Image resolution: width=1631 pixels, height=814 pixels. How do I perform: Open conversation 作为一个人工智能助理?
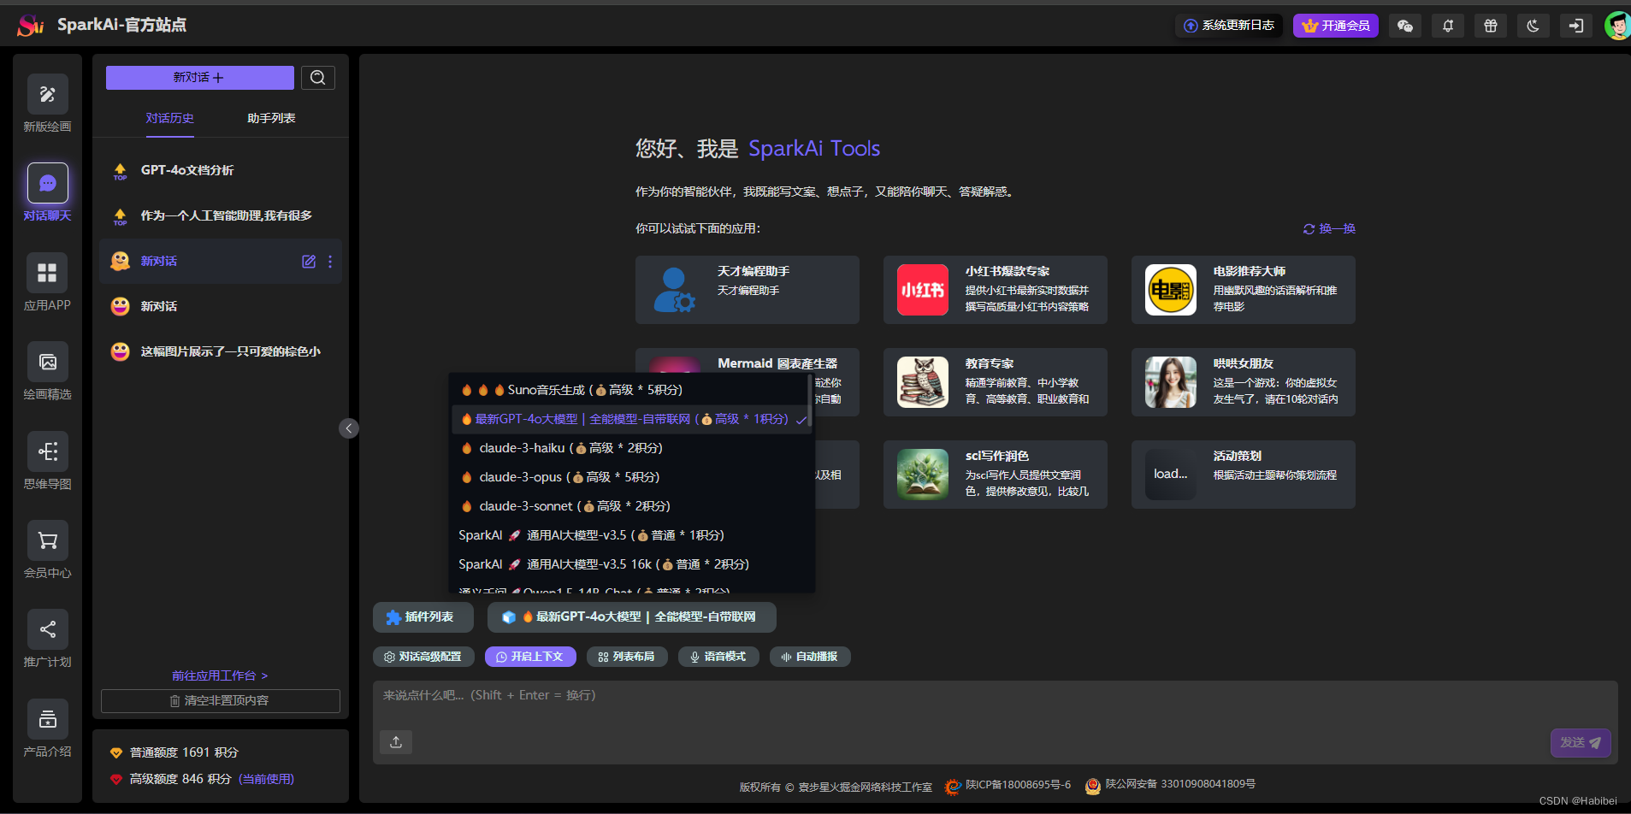[x=221, y=215]
